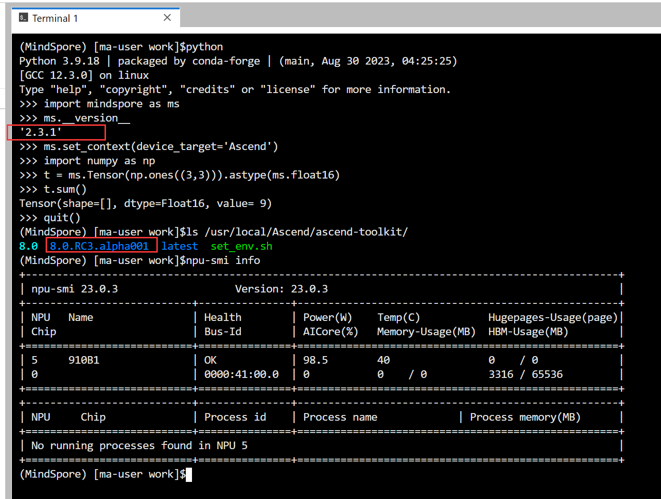The height and width of the screenshot is (499, 661).
Task: Click the HBM-Usage column header
Action: [x=527, y=331]
